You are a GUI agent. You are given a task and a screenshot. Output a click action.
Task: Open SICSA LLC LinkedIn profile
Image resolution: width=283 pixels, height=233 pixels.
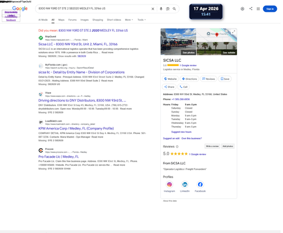[185, 184]
